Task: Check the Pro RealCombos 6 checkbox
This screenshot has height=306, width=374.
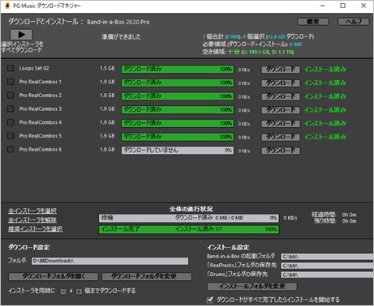Action: click(11, 149)
